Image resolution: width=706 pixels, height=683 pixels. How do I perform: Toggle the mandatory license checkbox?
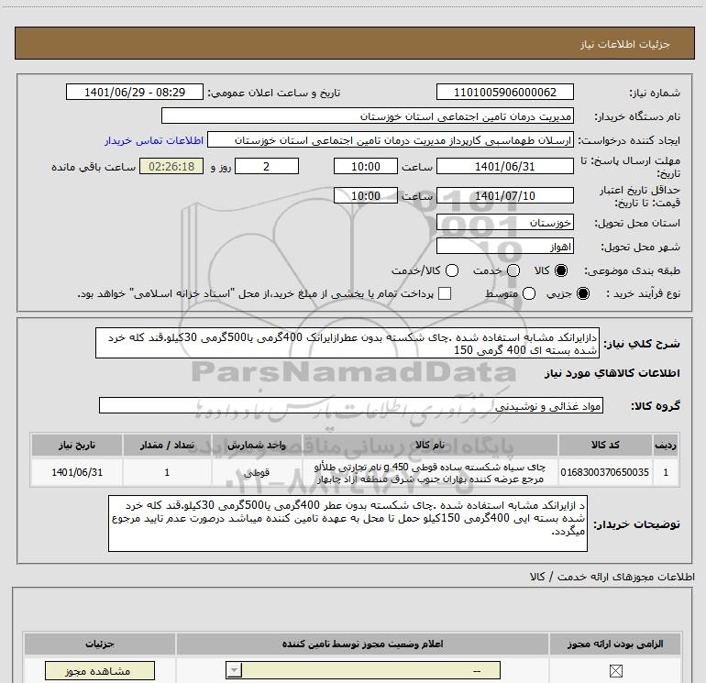click(x=615, y=671)
